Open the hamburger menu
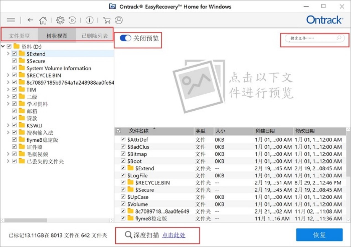The width and height of the screenshot is (351, 247). (11, 20)
